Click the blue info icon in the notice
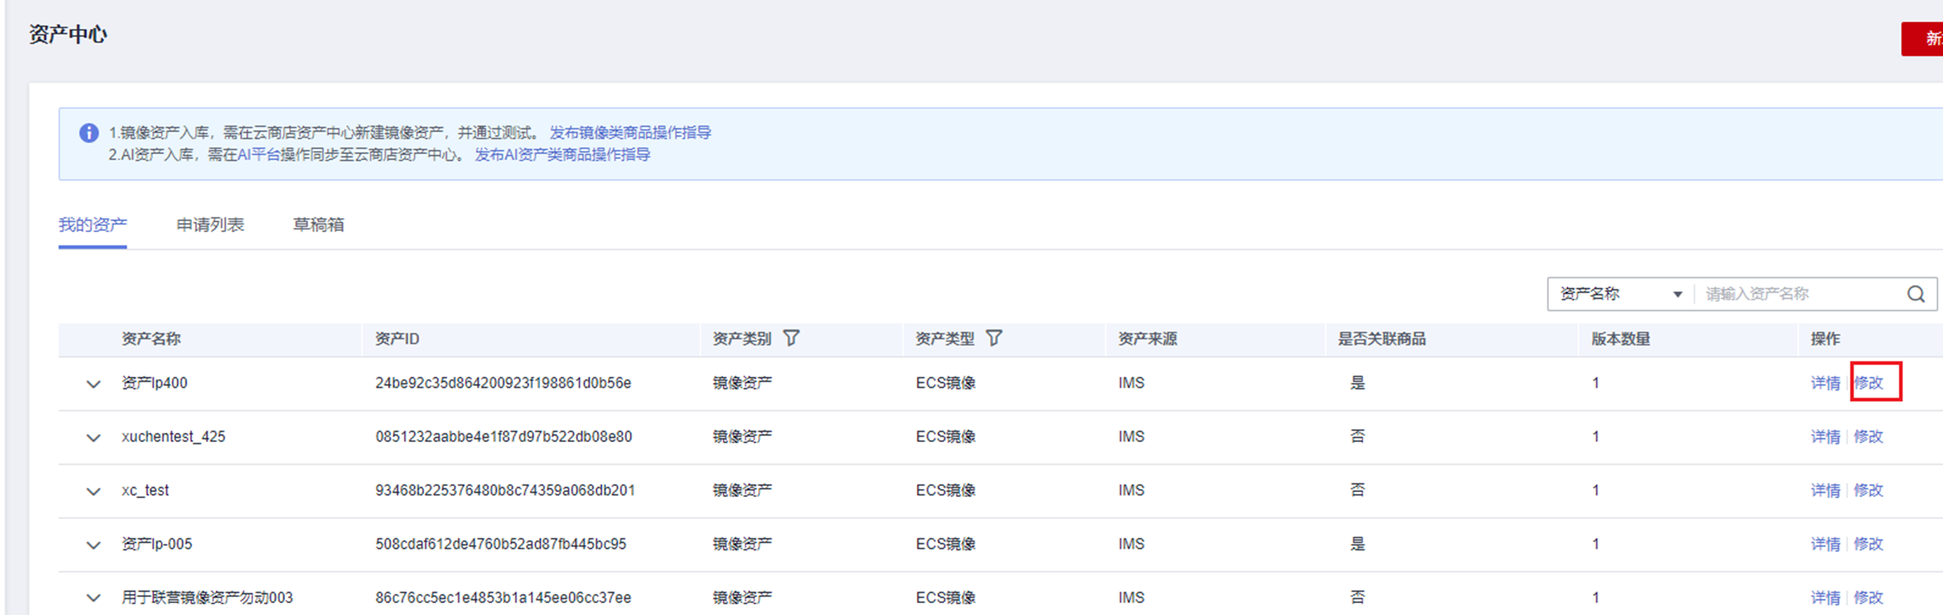The height and width of the screenshot is (615, 1943). pos(89,134)
